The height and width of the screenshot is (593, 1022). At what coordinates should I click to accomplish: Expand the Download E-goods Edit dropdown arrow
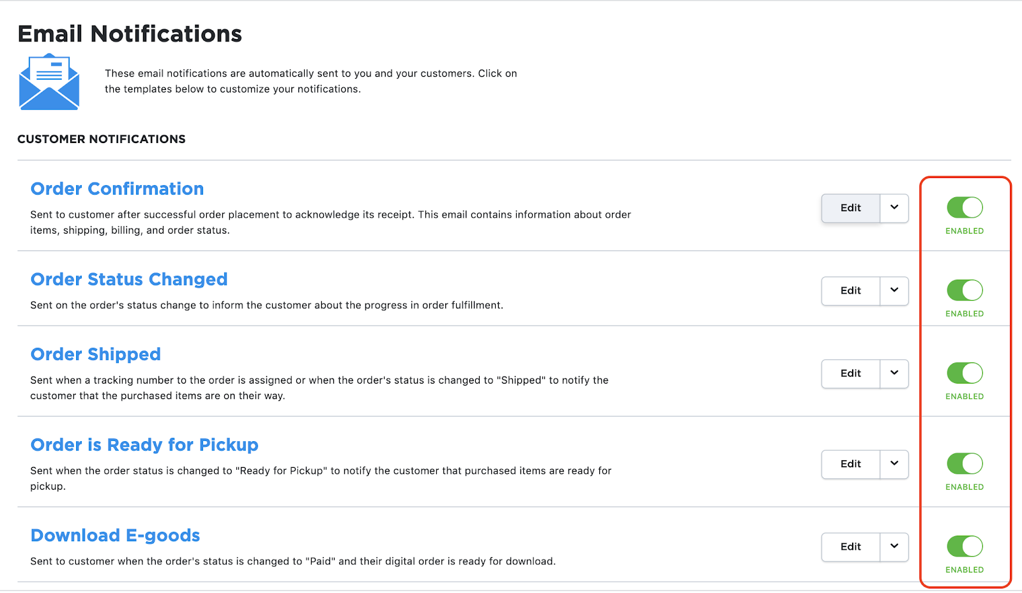click(x=894, y=547)
